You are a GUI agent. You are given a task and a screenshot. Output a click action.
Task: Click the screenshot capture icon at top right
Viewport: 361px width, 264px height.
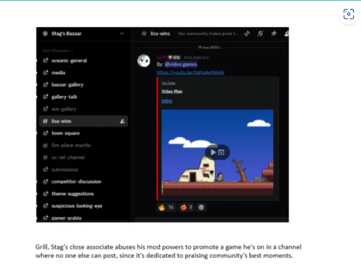(349, 14)
